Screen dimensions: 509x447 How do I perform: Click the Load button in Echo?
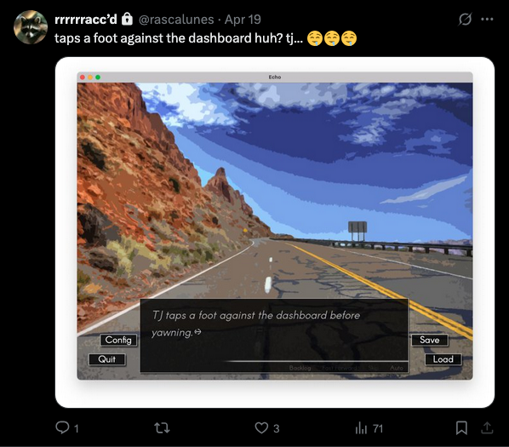point(443,359)
